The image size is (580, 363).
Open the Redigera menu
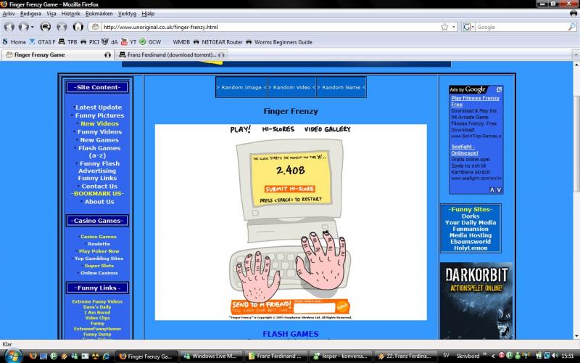(x=30, y=14)
